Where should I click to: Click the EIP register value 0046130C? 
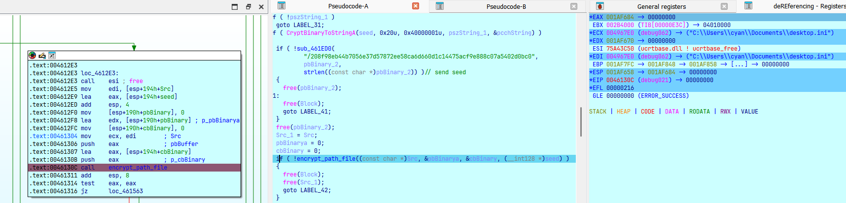click(620, 80)
